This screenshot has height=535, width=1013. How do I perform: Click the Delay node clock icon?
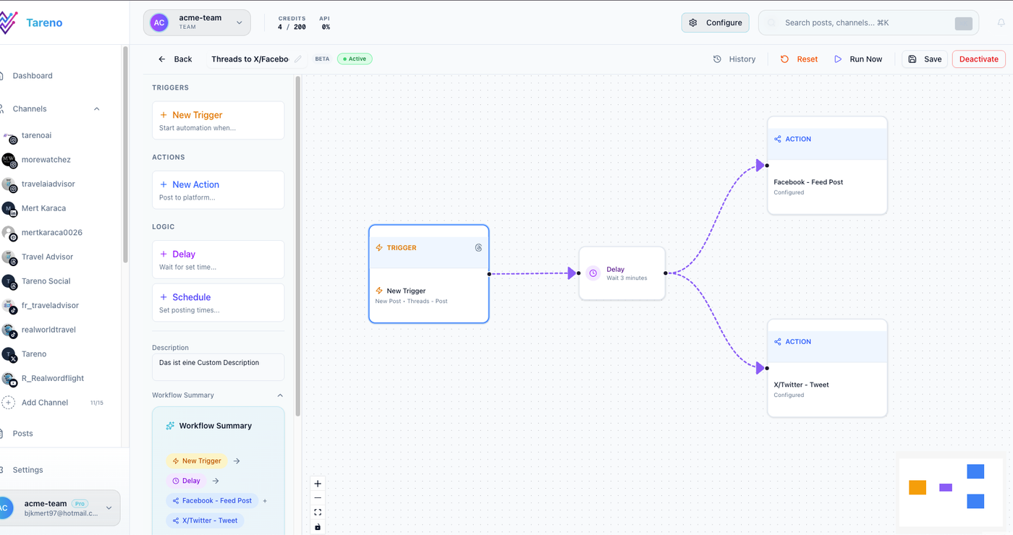(593, 273)
